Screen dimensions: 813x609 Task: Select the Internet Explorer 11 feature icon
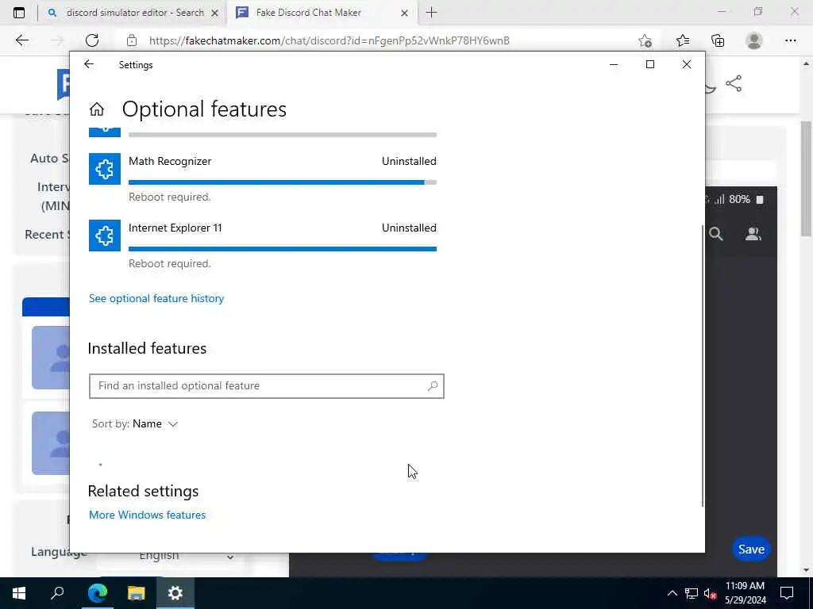pos(105,236)
